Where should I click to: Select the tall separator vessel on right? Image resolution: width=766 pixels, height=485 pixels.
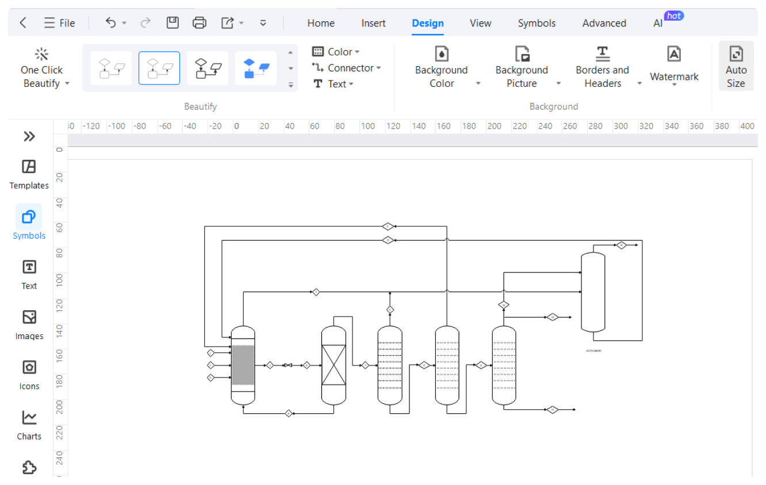coord(593,292)
